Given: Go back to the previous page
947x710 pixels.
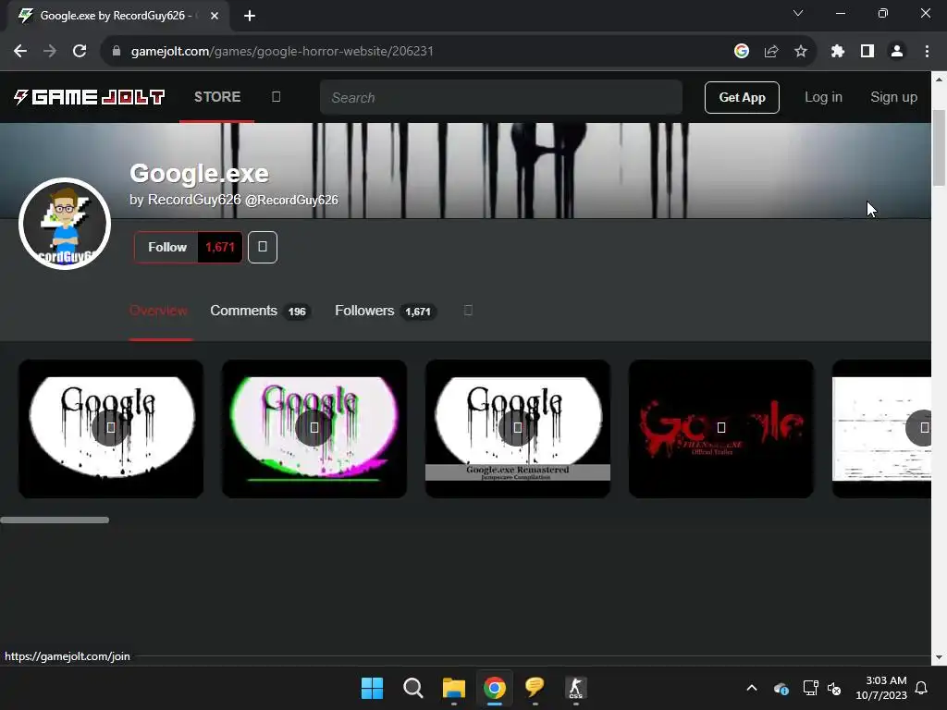Looking at the screenshot, I should click(20, 51).
